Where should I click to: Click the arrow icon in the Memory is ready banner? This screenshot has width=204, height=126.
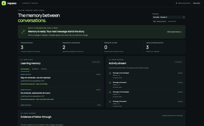tap(23, 32)
